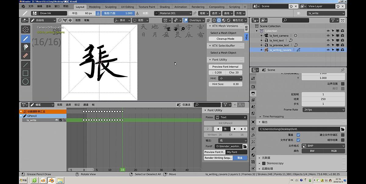Screen dimensions: 366x184
Task: Click the Blender icon in Windows taskbar
Action: click(43, 180)
